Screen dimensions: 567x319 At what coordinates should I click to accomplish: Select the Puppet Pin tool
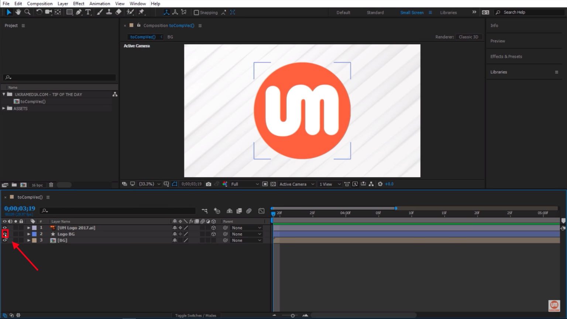141,12
